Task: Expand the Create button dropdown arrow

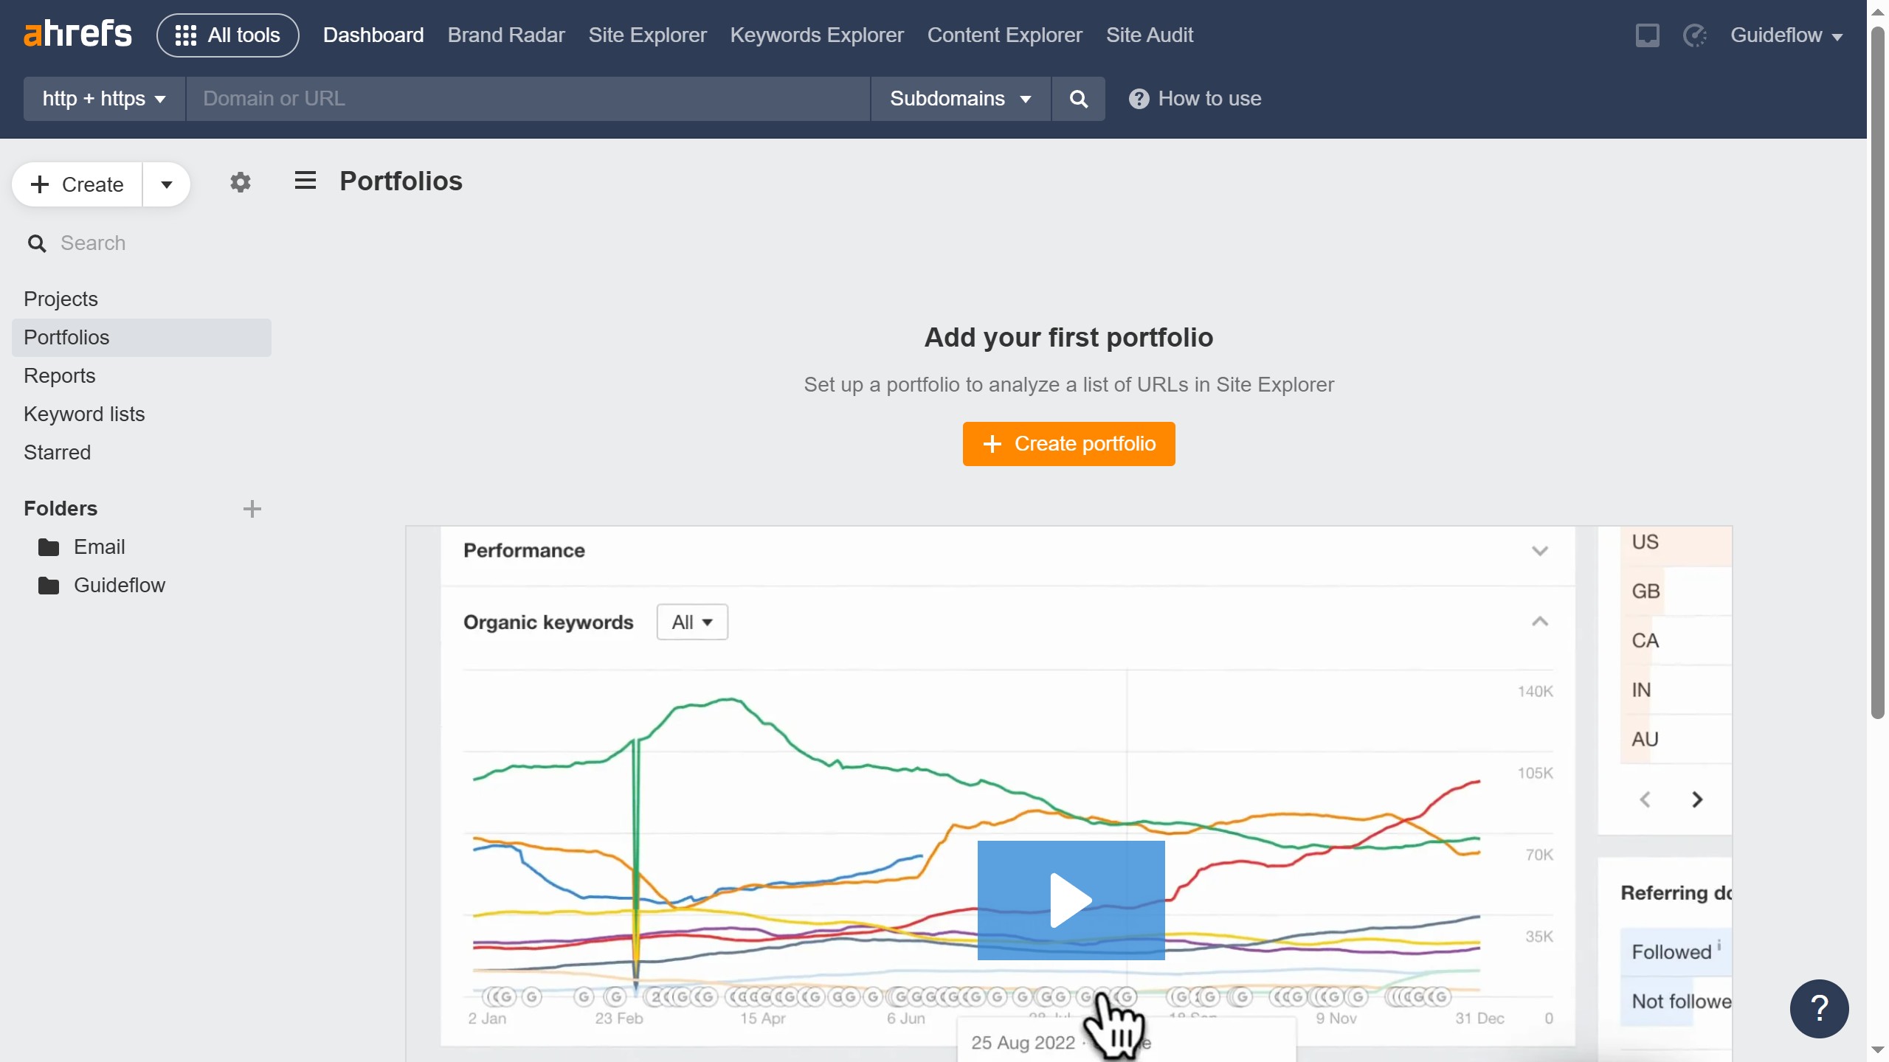Action: [x=167, y=184]
